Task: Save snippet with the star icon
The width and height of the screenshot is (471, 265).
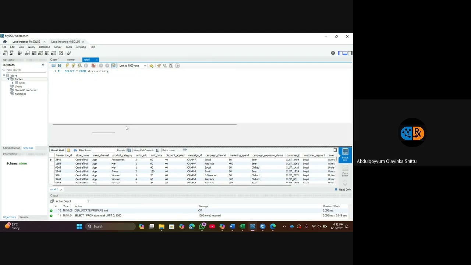Action: pos(151,66)
